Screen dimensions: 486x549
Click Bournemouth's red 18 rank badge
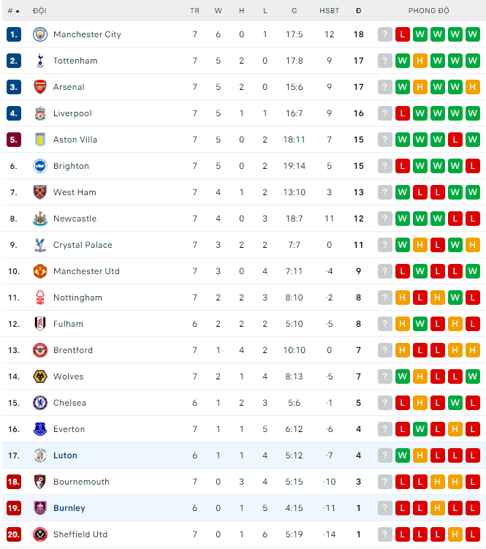click(x=14, y=482)
